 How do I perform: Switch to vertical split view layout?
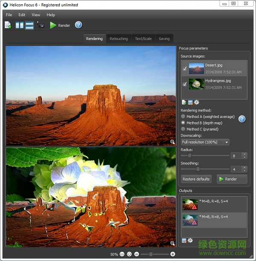[20, 25]
